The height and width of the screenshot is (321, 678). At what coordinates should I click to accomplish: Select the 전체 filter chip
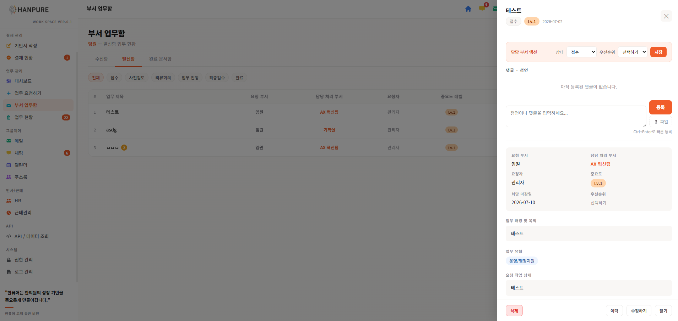pos(96,78)
